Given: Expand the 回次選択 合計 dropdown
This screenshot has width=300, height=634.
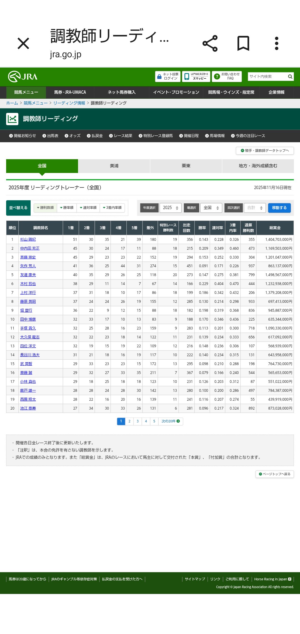Looking at the screenshot, I should 255,208.
